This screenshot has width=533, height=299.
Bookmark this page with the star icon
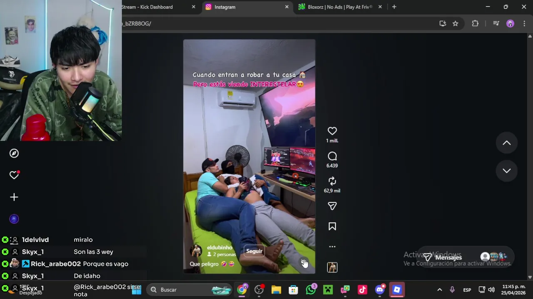(455, 24)
